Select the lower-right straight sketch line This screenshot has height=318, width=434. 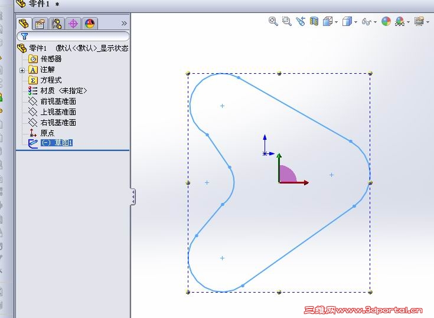298,246
